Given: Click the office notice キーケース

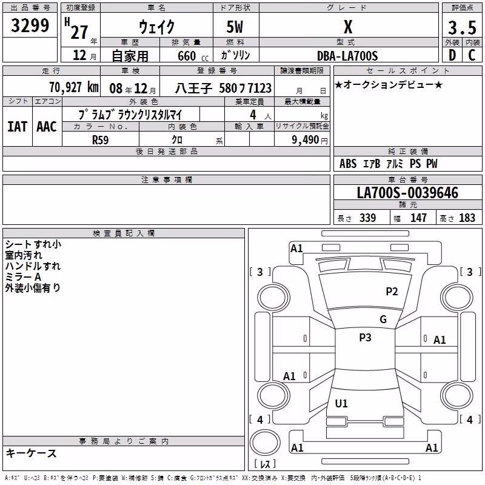Looking at the screenshot, I should (32, 453).
